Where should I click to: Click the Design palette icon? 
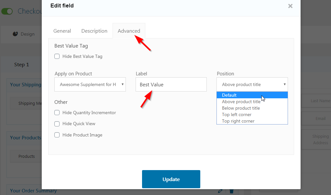(x=15, y=34)
